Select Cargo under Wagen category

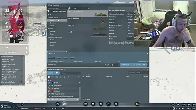(52, 34)
